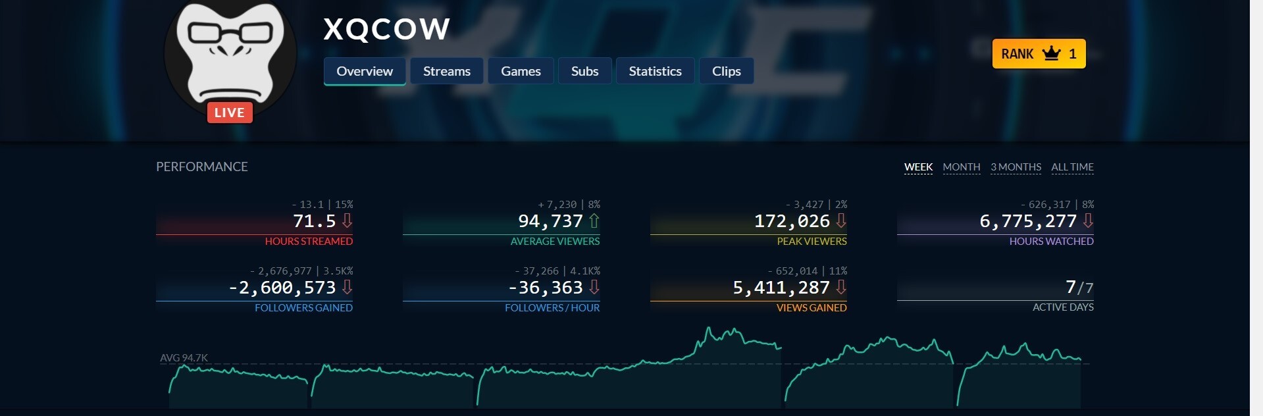Click the RANK 1 badge

click(1039, 54)
